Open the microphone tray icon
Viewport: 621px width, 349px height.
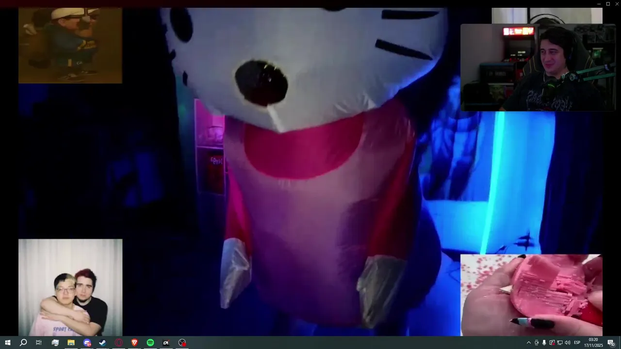[544, 343]
